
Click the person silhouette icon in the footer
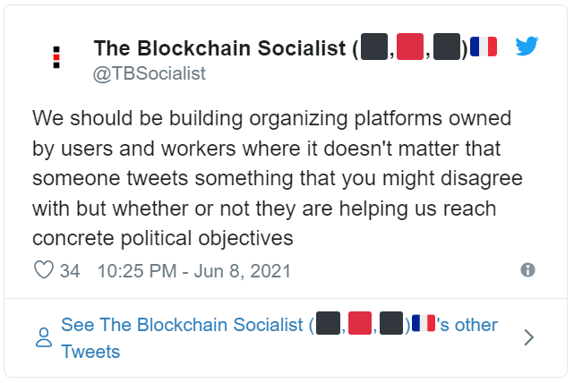44,337
